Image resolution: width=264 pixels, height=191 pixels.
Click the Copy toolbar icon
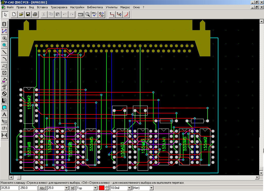[x=51, y=15]
